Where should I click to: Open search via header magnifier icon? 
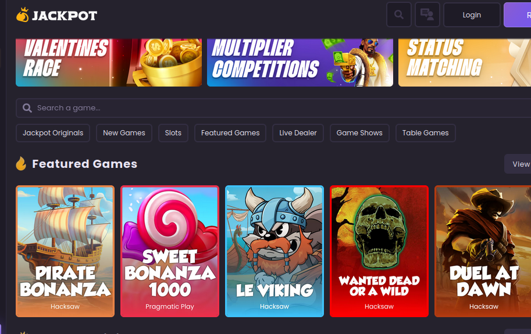pyautogui.click(x=399, y=15)
